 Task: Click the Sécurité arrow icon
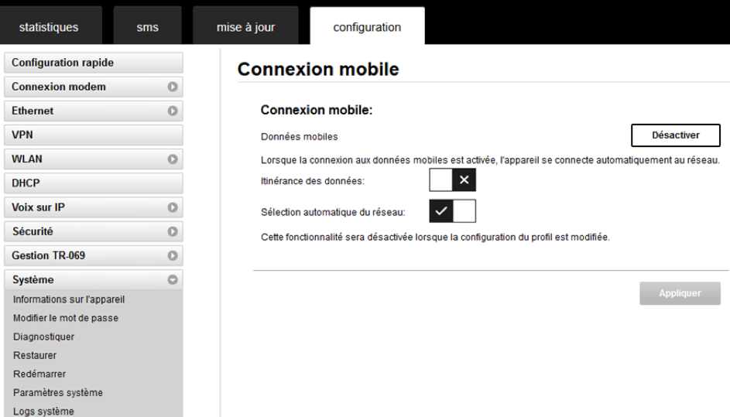173,231
